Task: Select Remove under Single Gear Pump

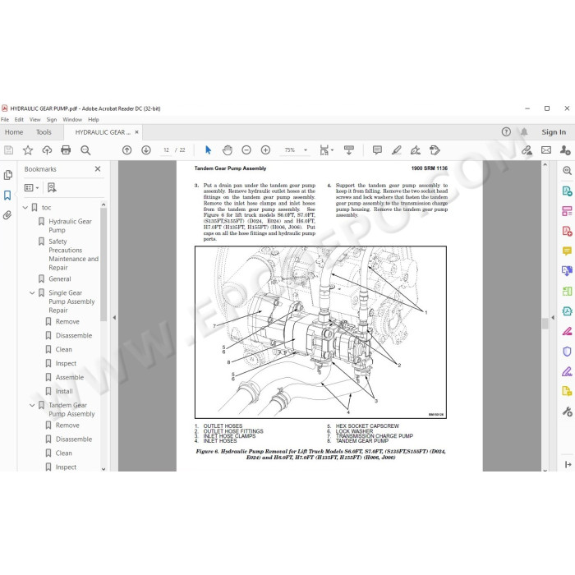Action: [67, 322]
